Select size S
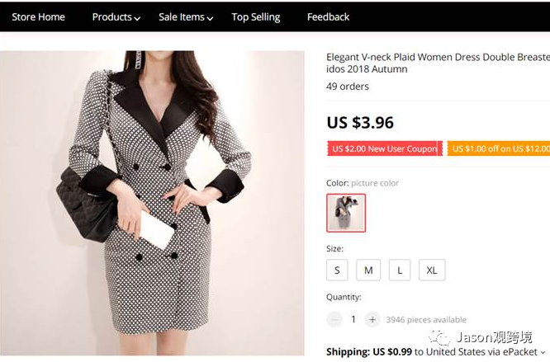The height and width of the screenshot is (362, 550). point(337,270)
